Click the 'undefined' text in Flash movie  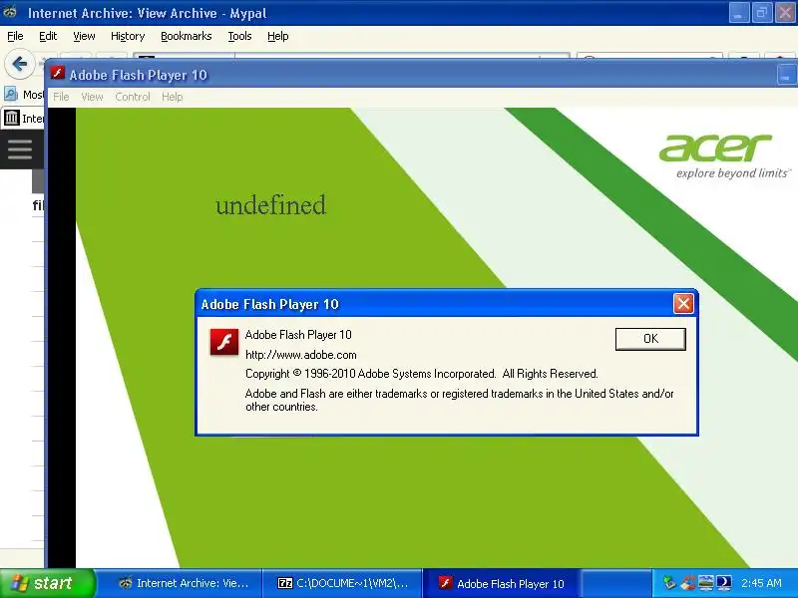[270, 205]
